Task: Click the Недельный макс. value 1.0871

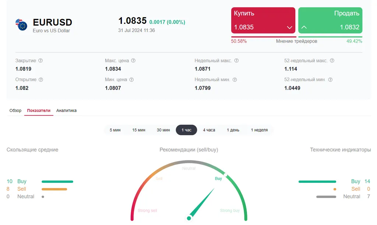Action: pyautogui.click(x=203, y=69)
